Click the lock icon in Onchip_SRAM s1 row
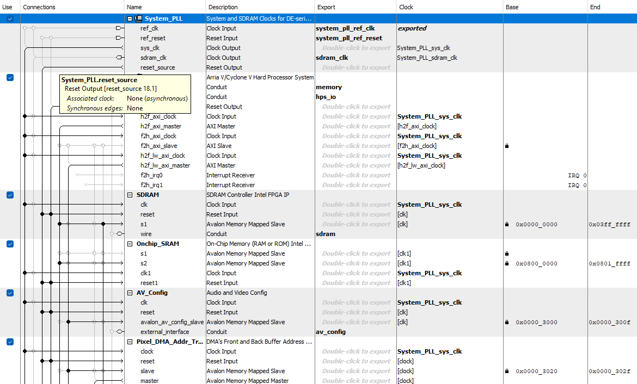 coord(506,253)
